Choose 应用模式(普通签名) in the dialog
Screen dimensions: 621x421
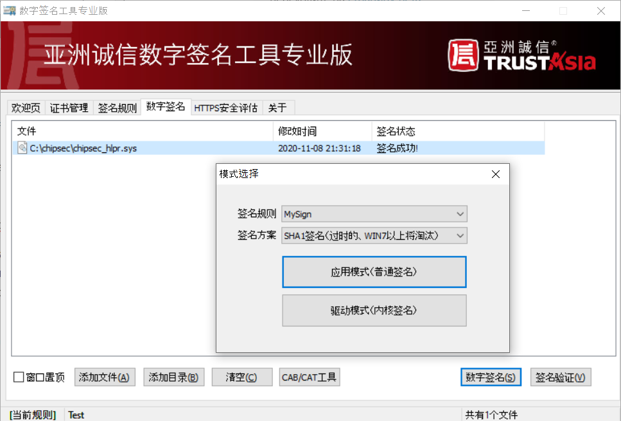pyautogui.click(x=374, y=272)
